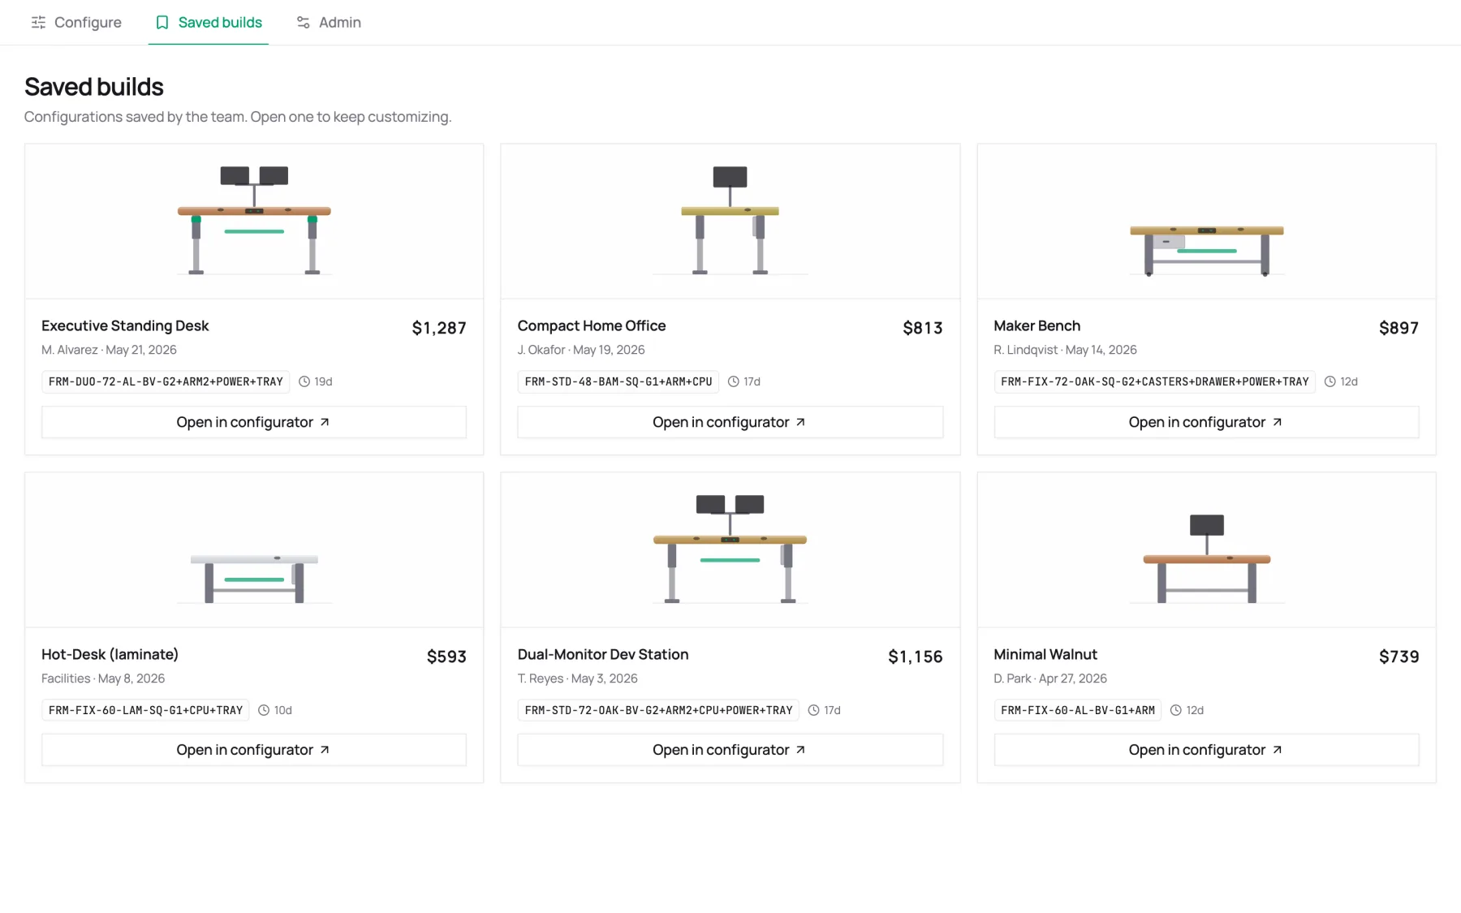Open Dual-Monitor Dev Station in configurator

[730, 750]
